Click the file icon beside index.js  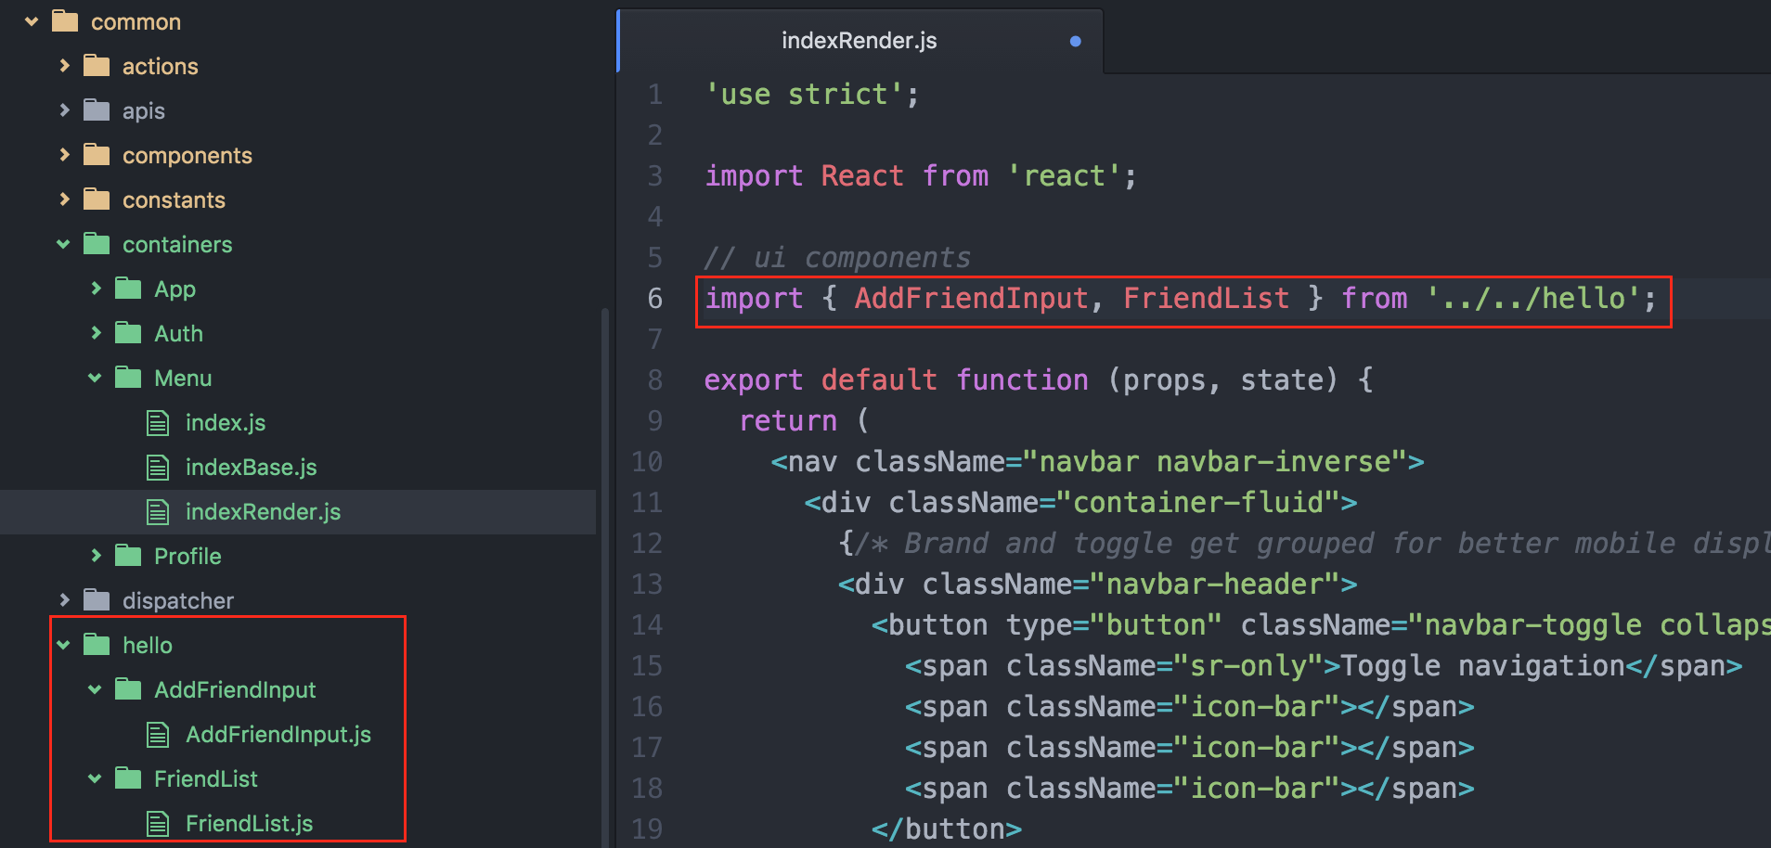point(158,421)
